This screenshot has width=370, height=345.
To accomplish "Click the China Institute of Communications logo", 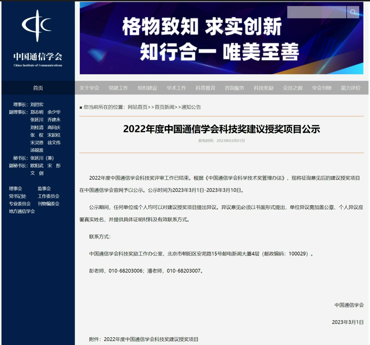I will [x=38, y=39].
